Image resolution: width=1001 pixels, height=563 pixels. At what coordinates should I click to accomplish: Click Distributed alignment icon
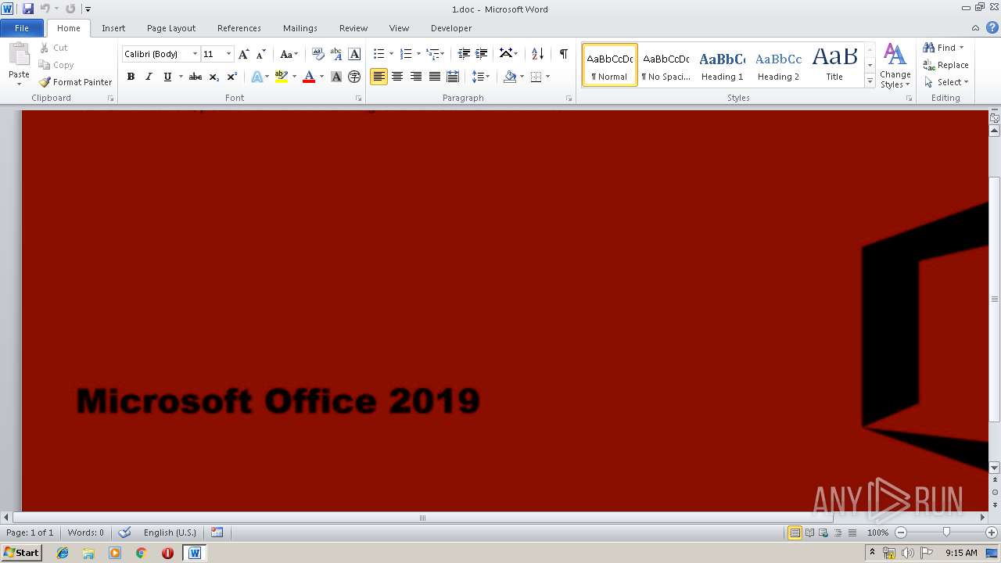tap(453, 77)
